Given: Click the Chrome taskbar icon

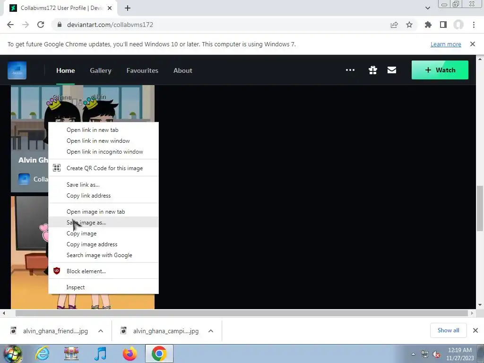Looking at the screenshot, I should [x=159, y=354].
